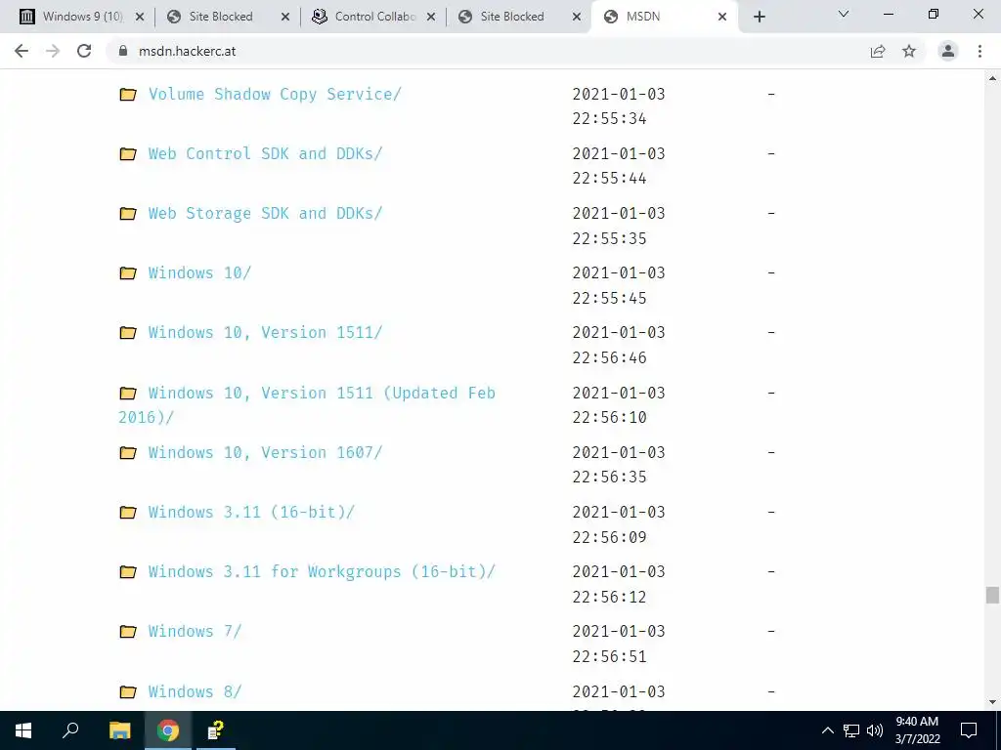Click timestamp 22:55:34 of Volume Shadow Copy
1001x750 pixels.
coord(610,118)
